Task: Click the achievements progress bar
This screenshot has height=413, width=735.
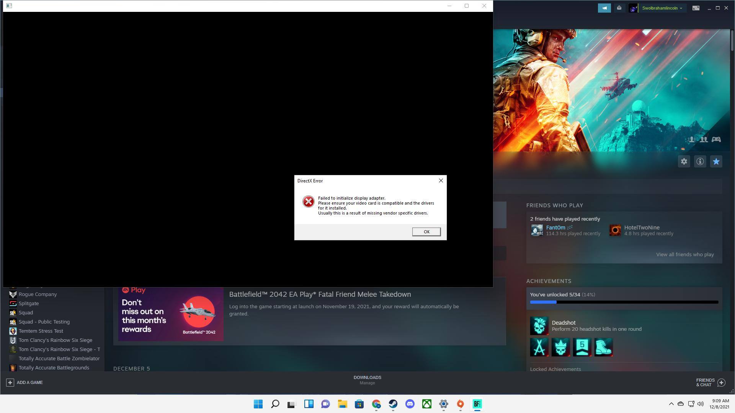Action: click(x=624, y=302)
